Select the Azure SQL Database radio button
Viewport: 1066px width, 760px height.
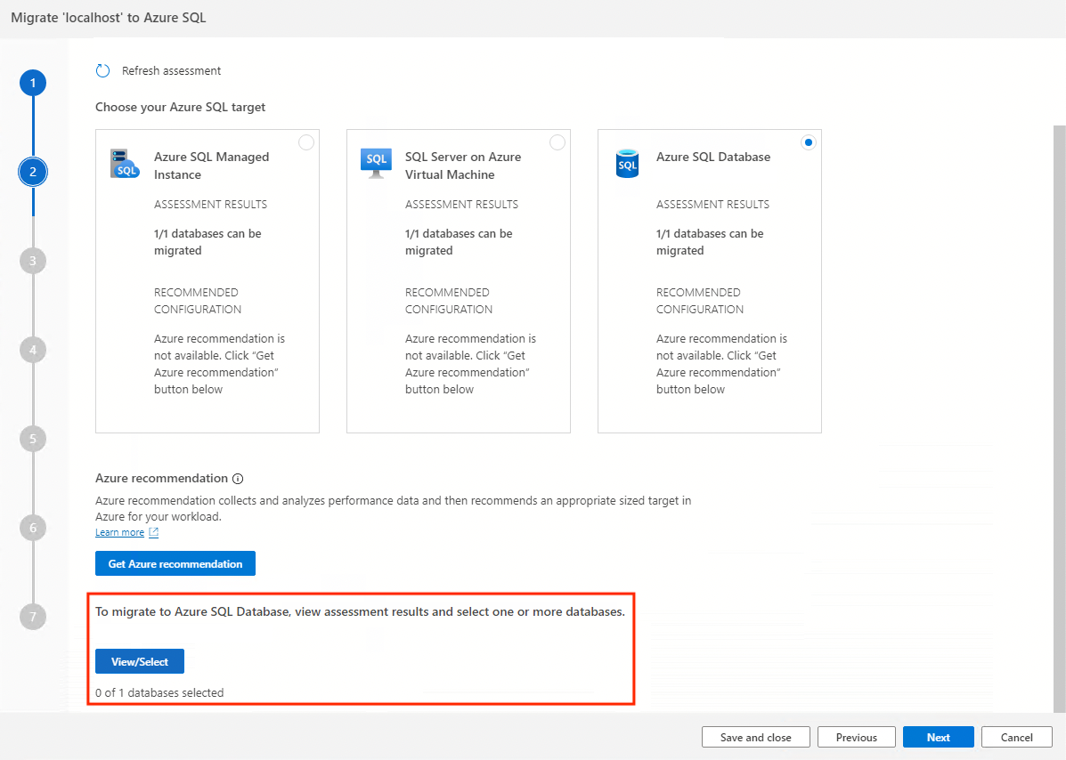809,142
